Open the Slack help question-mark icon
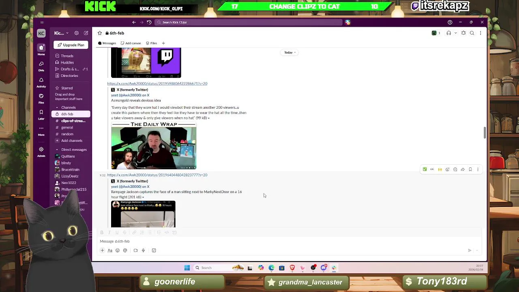The width and height of the screenshot is (519, 292). 450,22
